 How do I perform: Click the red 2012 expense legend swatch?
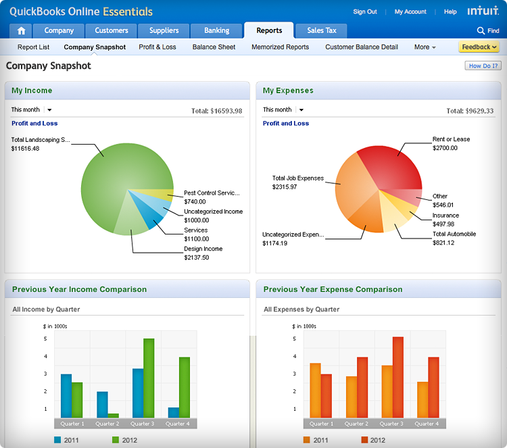pyautogui.click(x=364, y=440)
